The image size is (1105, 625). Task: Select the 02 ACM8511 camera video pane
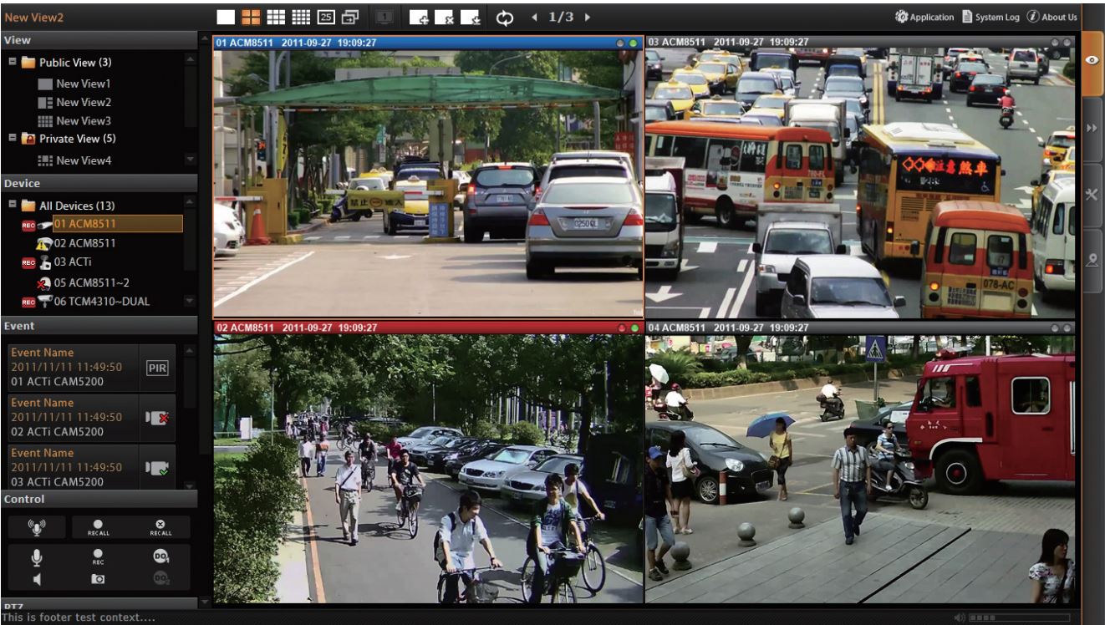point(428,468)
